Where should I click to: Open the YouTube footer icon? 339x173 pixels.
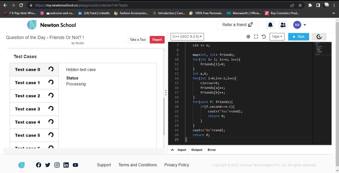[75, 165]
